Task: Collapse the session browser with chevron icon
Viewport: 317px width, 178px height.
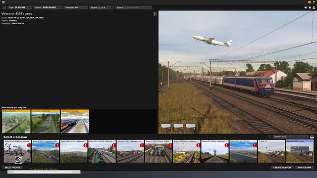Action: [312, 137]
